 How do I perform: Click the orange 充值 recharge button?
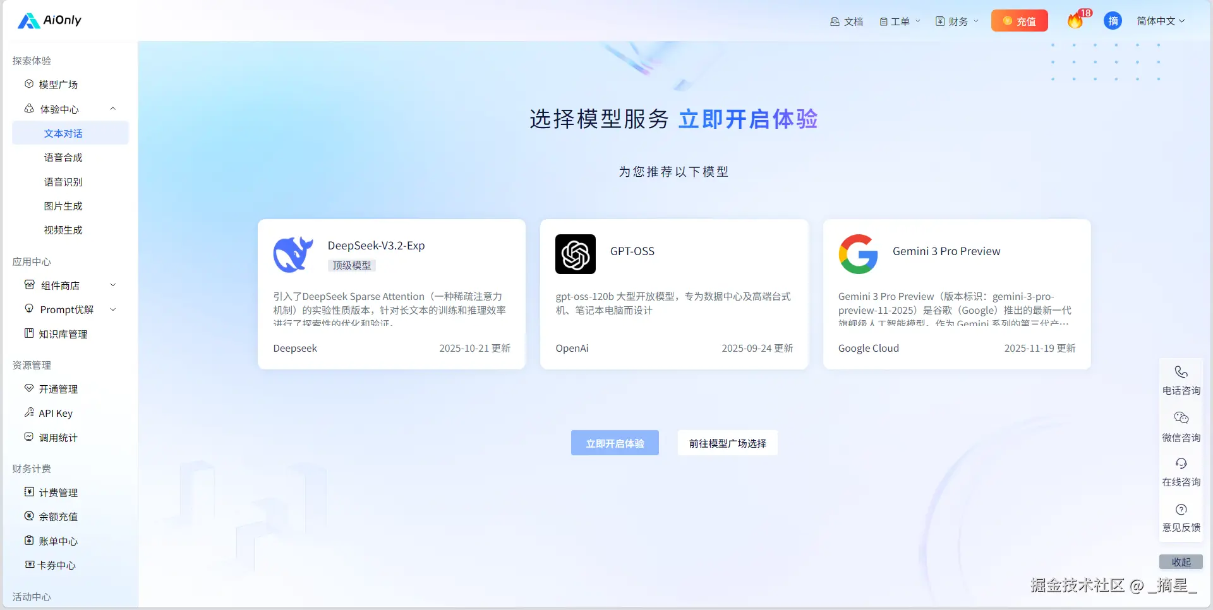pos(1019,21)
